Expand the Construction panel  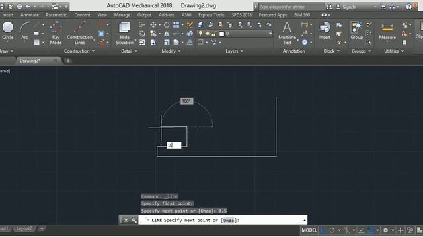79,51
